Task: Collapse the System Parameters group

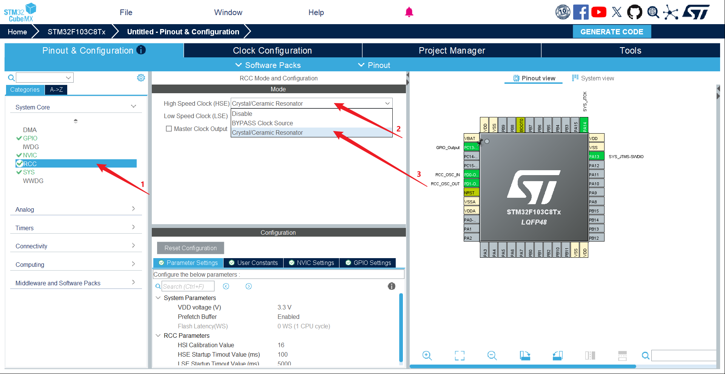Action: tap(158, 298)
